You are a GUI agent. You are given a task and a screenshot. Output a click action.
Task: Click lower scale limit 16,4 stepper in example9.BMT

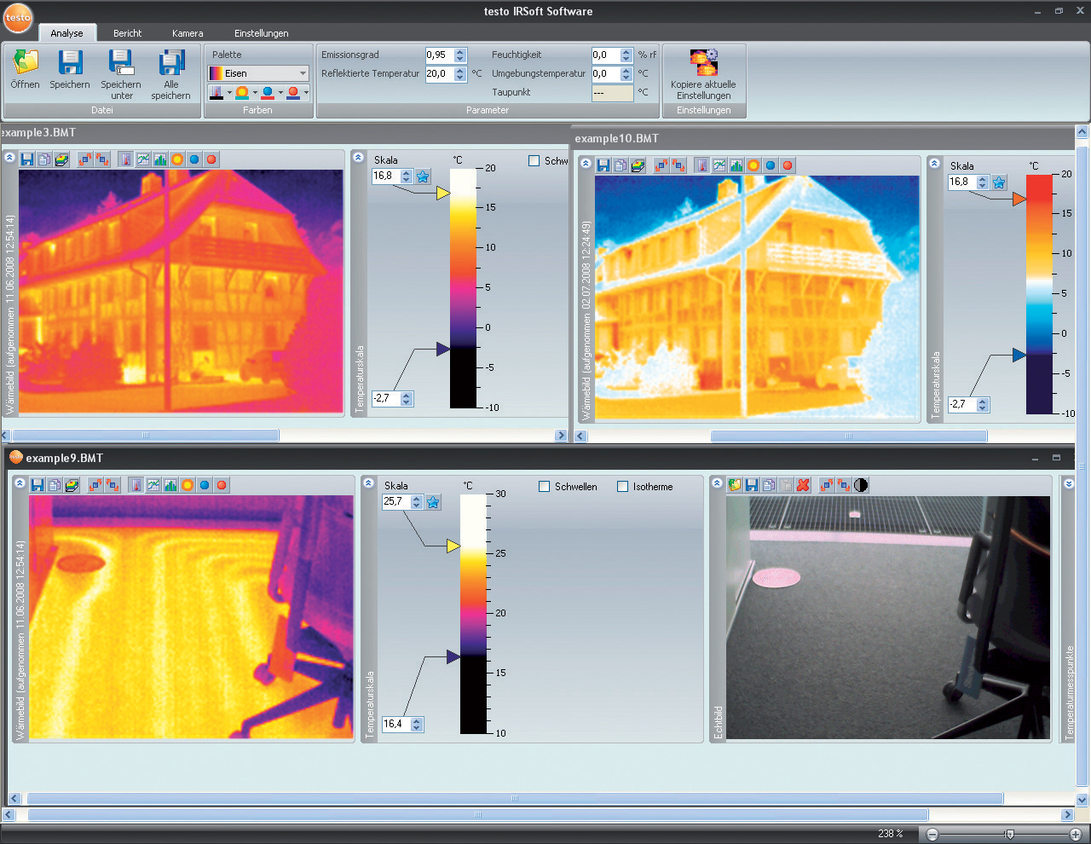coord(416,725)
